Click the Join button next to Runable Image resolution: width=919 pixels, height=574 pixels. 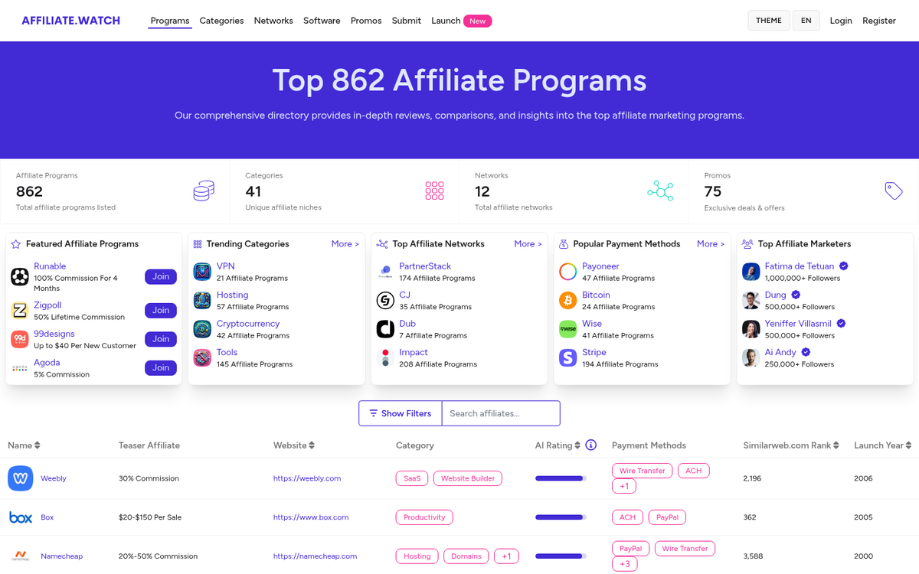(160, 276)
